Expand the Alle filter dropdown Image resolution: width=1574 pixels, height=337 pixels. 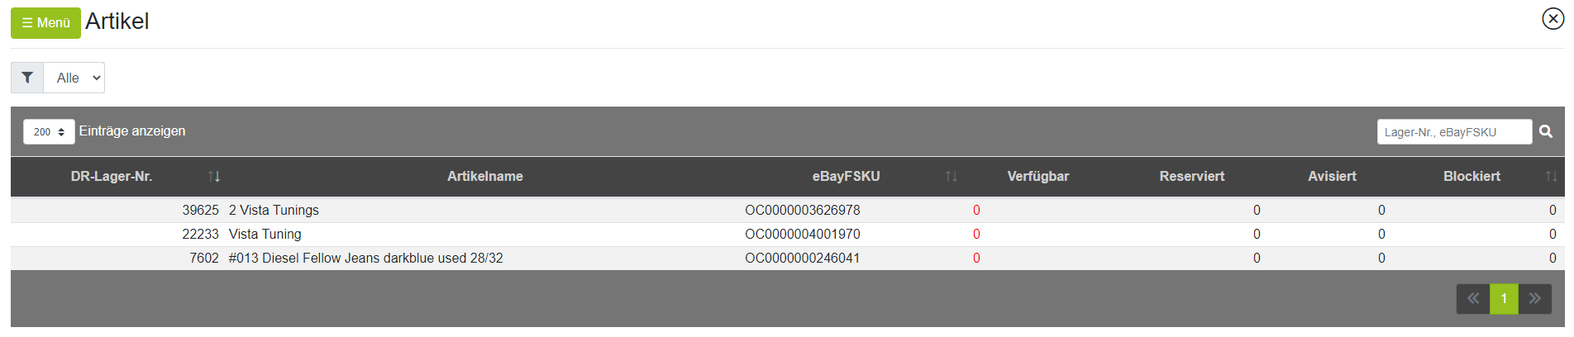pyautogui.click(x=74, y=78)
